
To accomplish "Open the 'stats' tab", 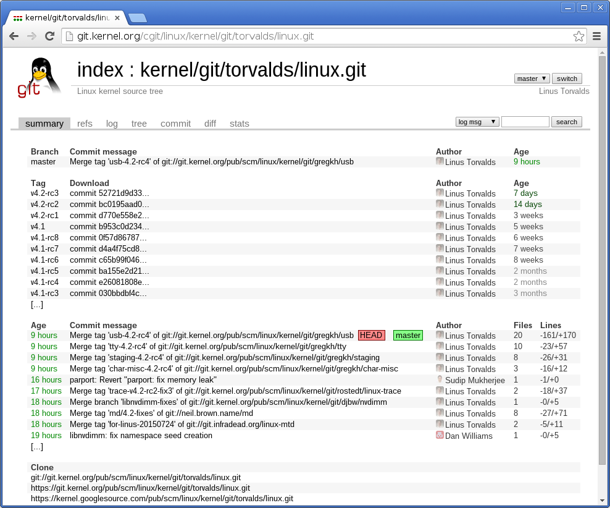I will pyautogui.click(x=240, y=123).
